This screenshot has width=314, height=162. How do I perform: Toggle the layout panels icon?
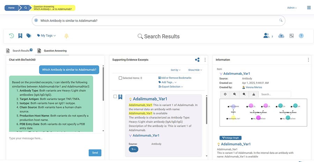point(292,36)
